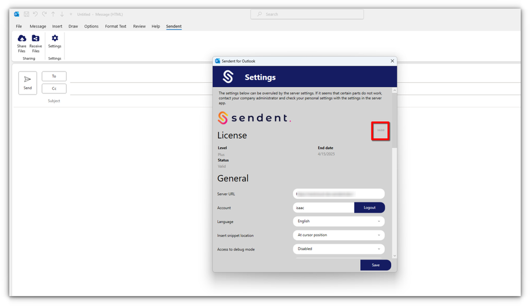
Task: Open the Language dropdown
Action: point(339,221)
